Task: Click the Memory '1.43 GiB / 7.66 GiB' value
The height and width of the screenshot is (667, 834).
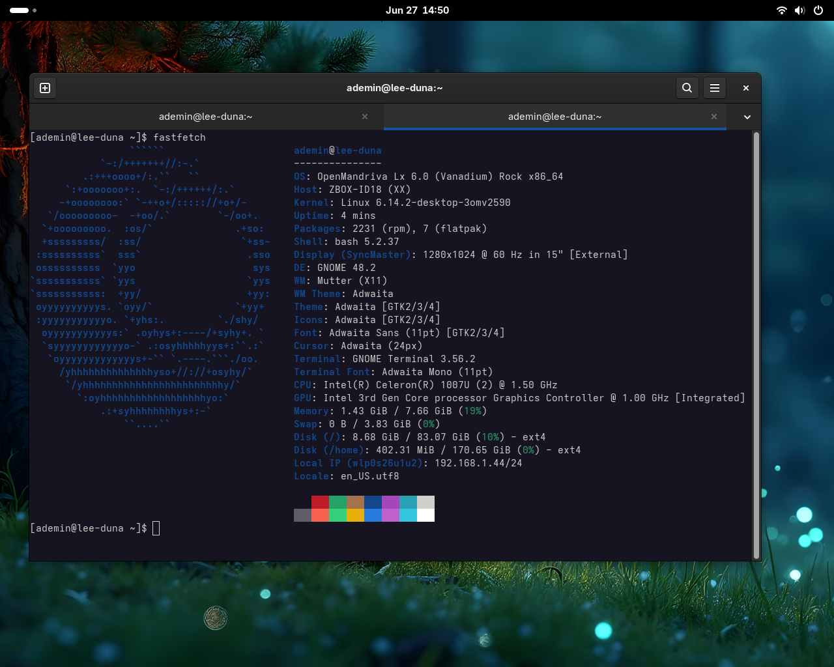Action: coord(396,411)
